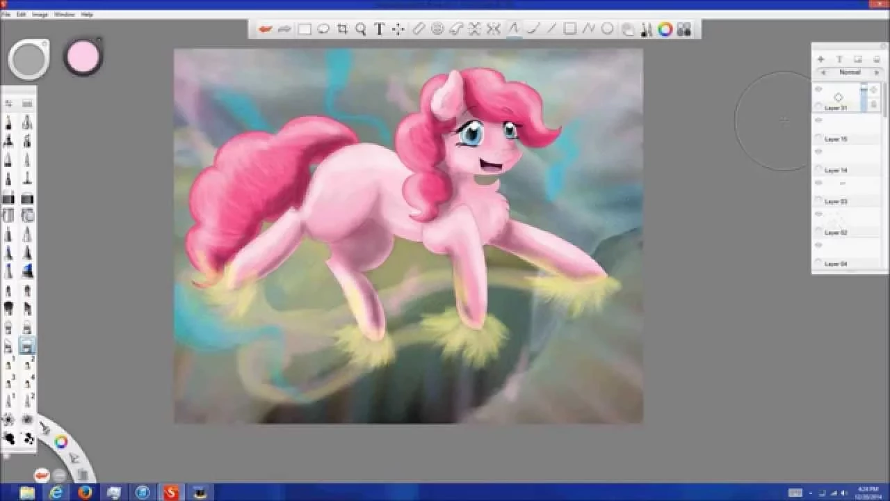Select the Polyline draw style

[588, 29]
